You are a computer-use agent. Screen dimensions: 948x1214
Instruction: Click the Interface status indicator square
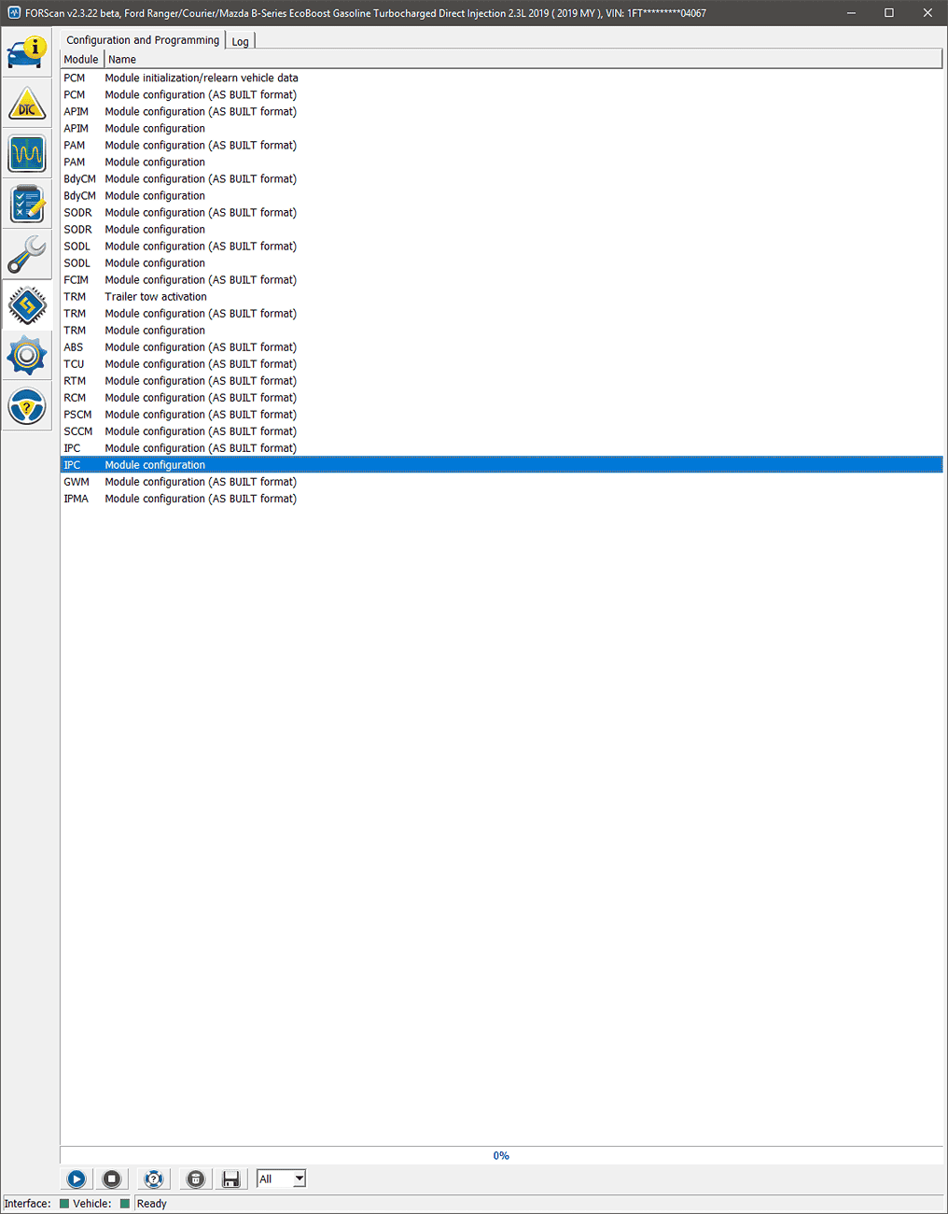click(x=64, y=1204)
